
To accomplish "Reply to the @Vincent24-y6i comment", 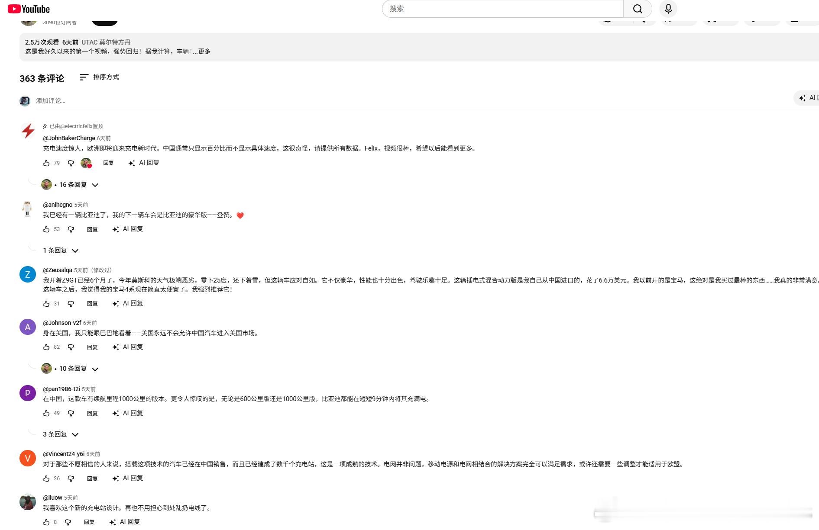I will (x=92, y=479).
